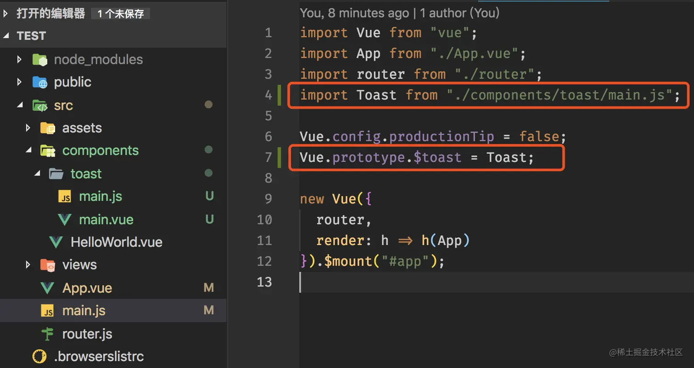Click the public folder globe icon
Viewport: 694px width, 368px height.
(x=40, y=82)
